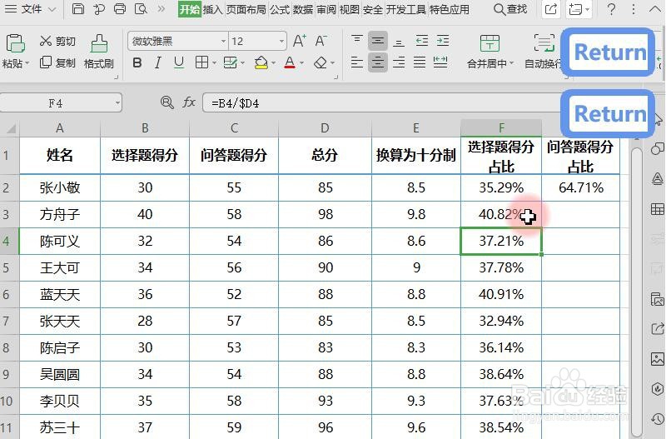Open the 视图 tab

pyautogui.click(x=350, y=9)
